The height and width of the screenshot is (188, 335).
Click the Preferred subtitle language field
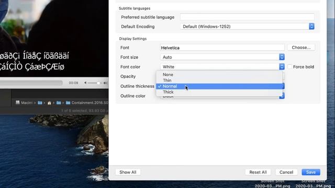[247, 17]
